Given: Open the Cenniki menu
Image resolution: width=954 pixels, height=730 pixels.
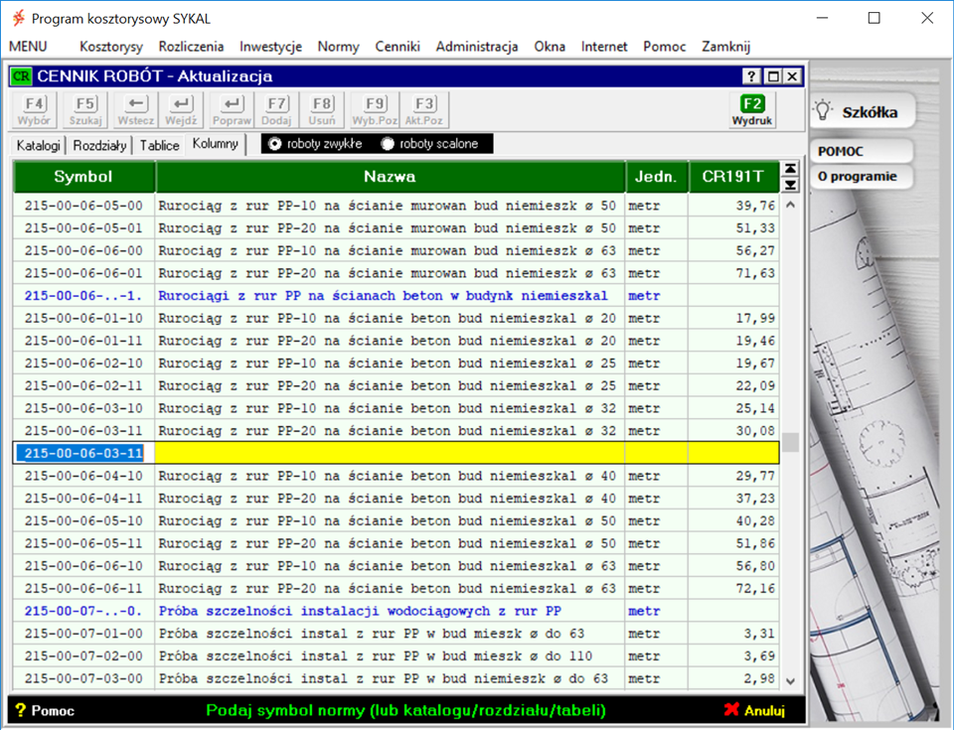Looking at the screenshot, I should (397, 47).
